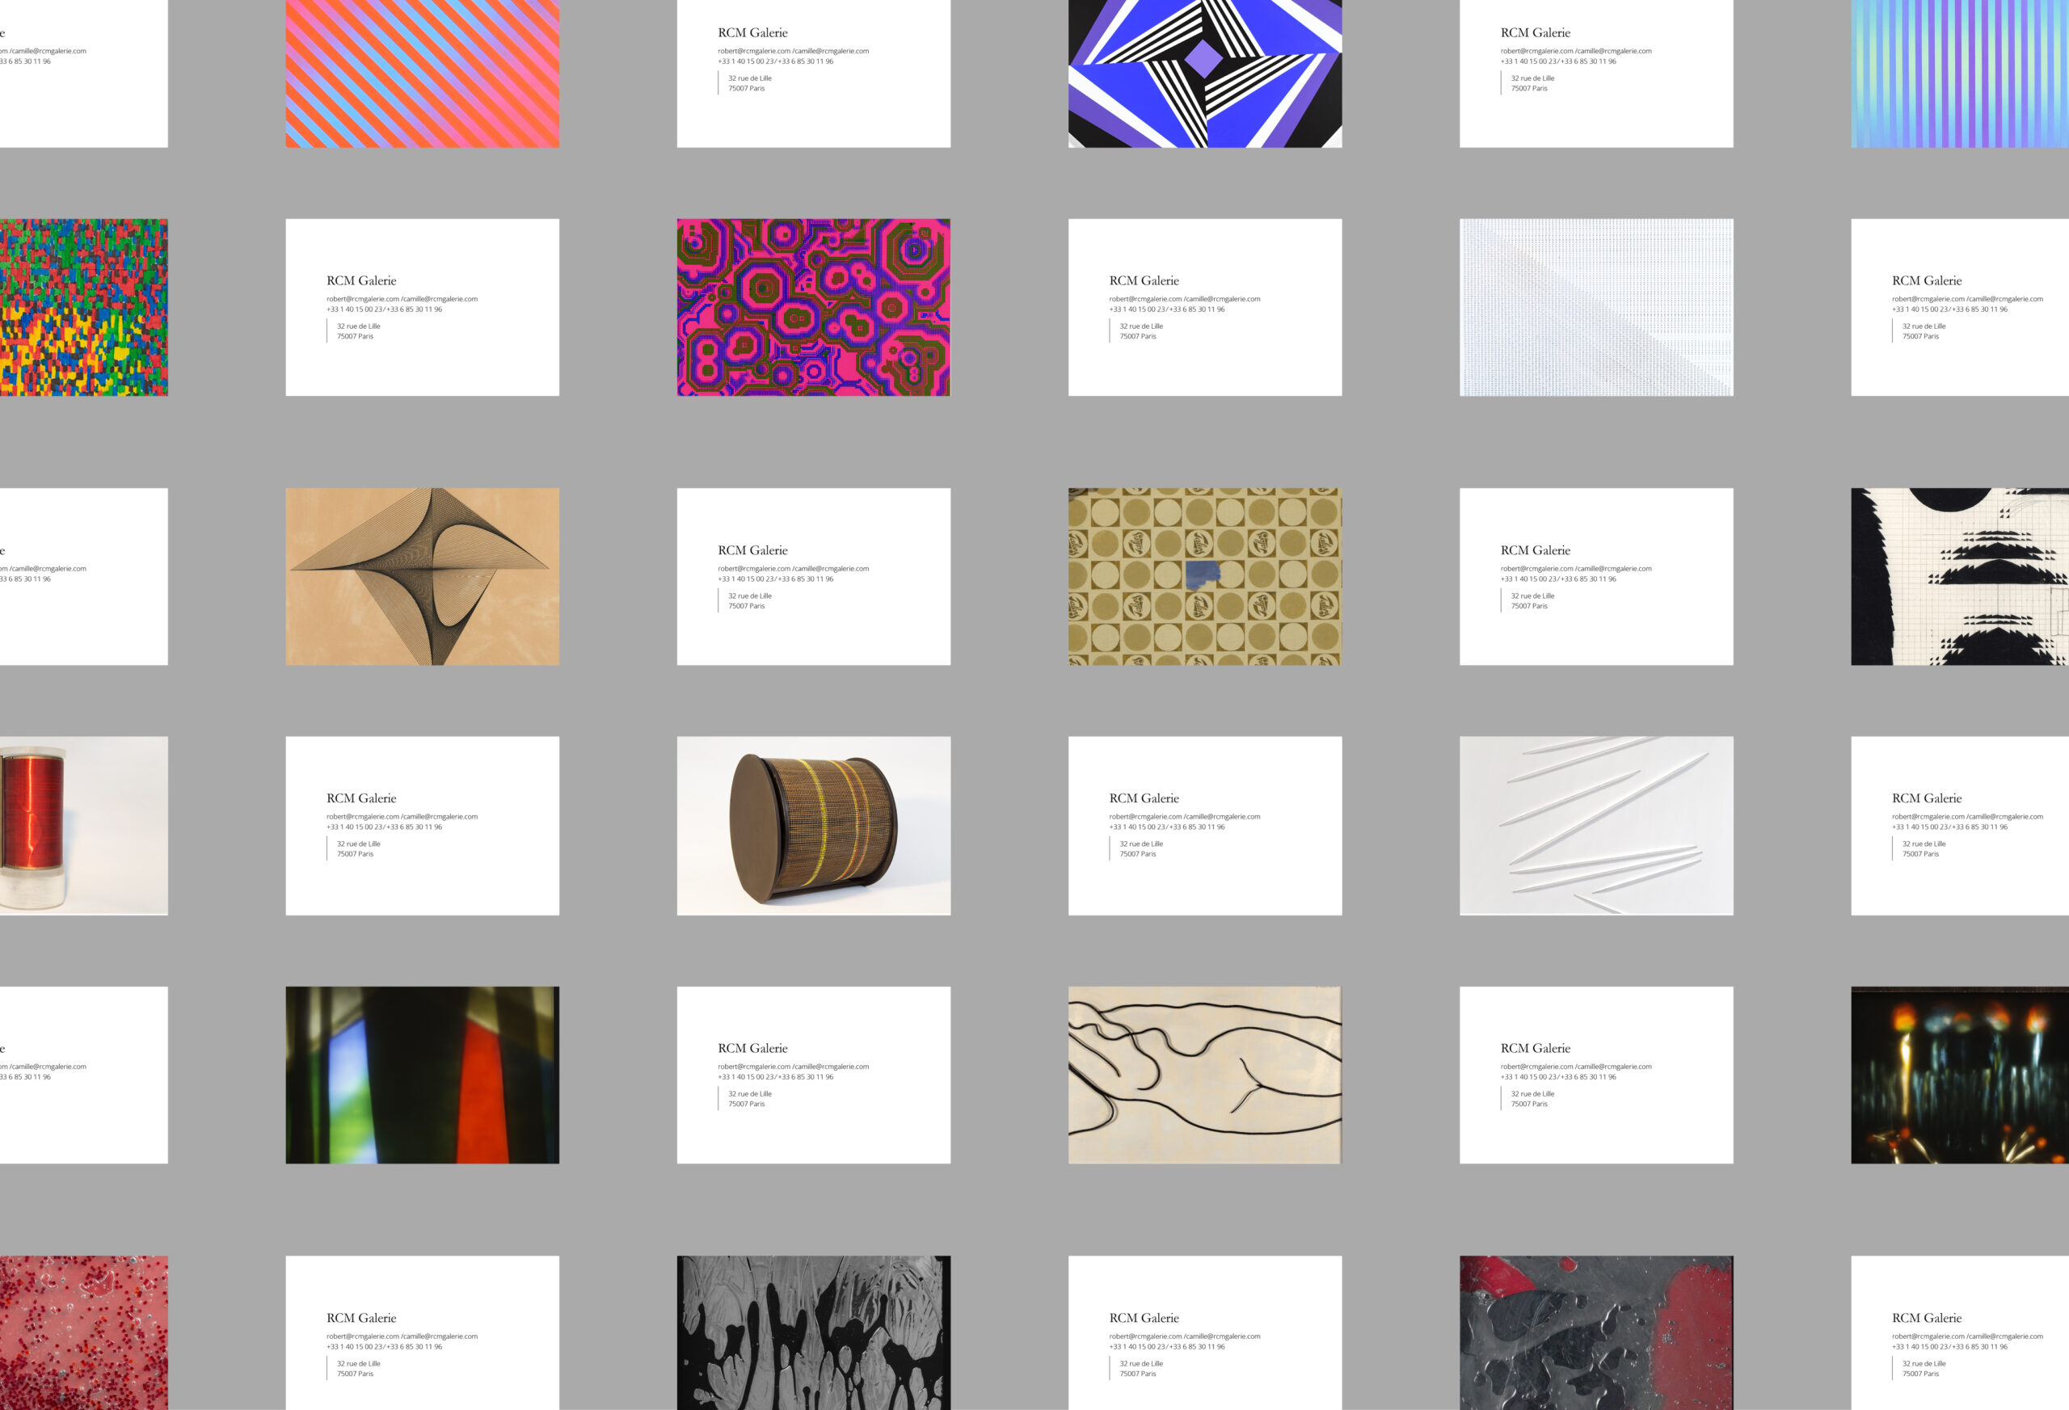This screenshot has width=2069, height=1410.
Task: Select the white embossed needle lines card
Action: (1596, 825)
